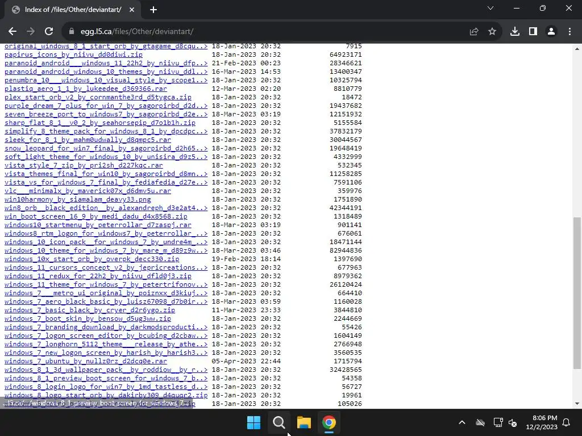Open windows_7_boot_skin_by_bensow zip link
The image size is (582, 436).
(x=88, y=319)
